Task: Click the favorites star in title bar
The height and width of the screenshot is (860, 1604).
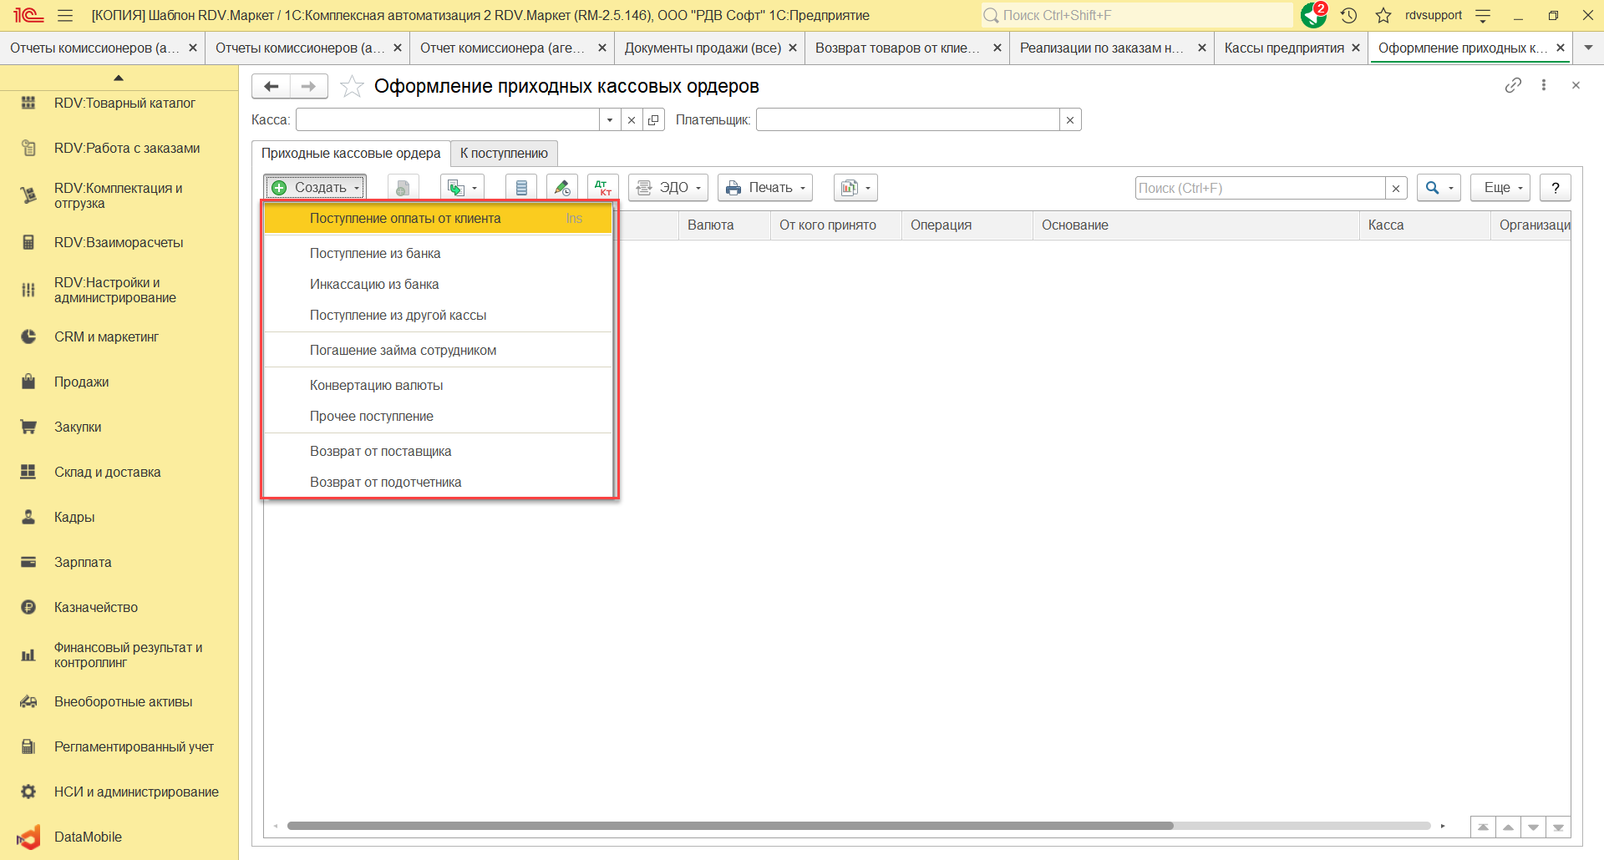Action: [1383, 15]
